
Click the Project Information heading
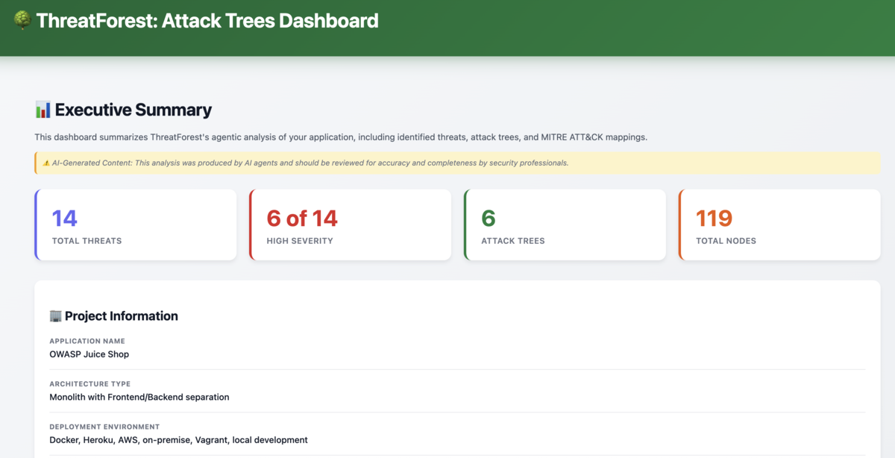click(x=122, y=316)
